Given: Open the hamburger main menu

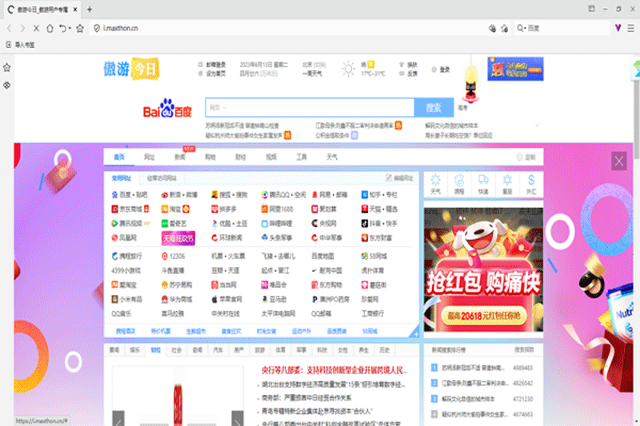Looking at the screenshot, I should [x=631, y=28].
